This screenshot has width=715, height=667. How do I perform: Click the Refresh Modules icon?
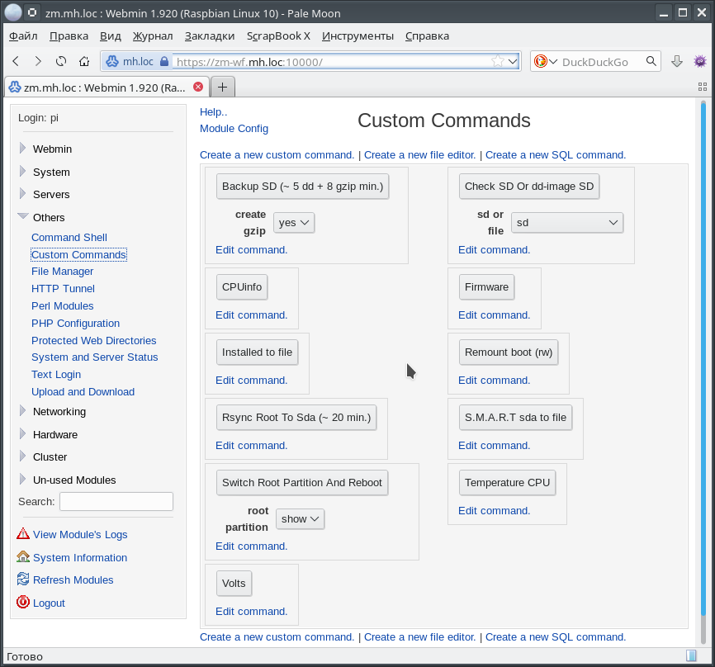(x=22, y=579)
